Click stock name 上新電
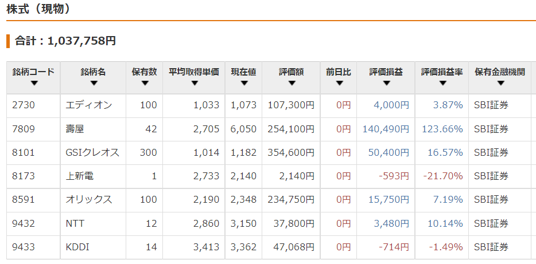This screenshot has width=536, height=264. [79, 176]
